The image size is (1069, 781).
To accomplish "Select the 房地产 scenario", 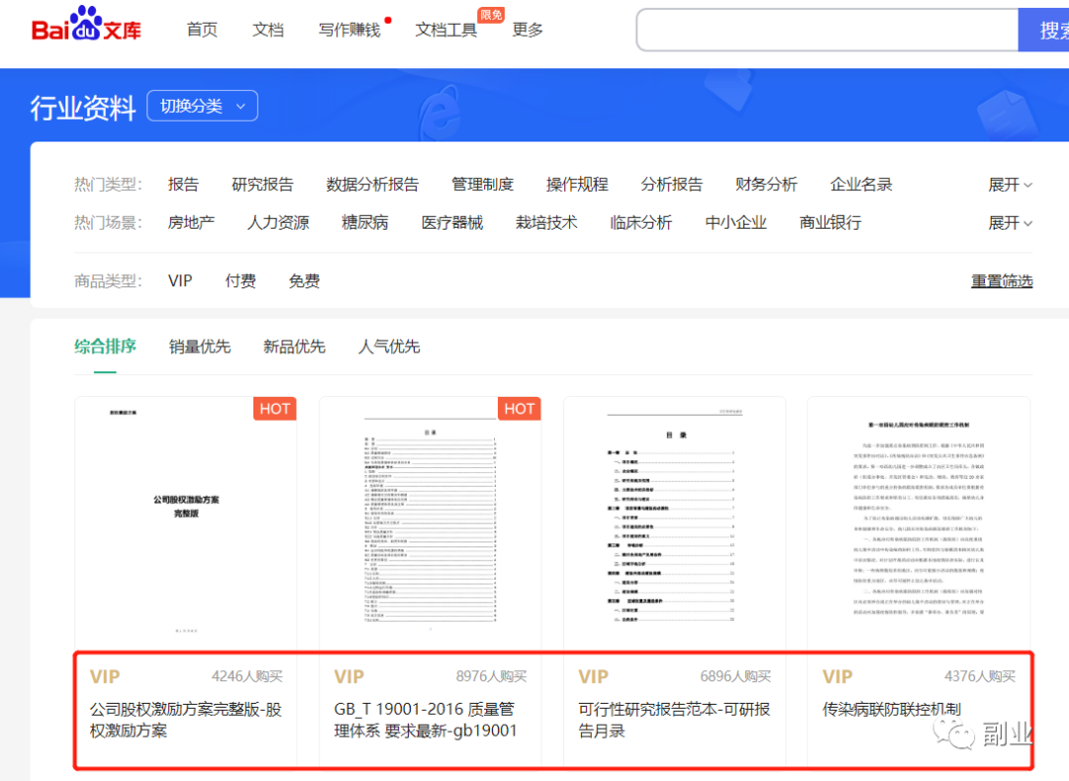I will tap(191, 223).
